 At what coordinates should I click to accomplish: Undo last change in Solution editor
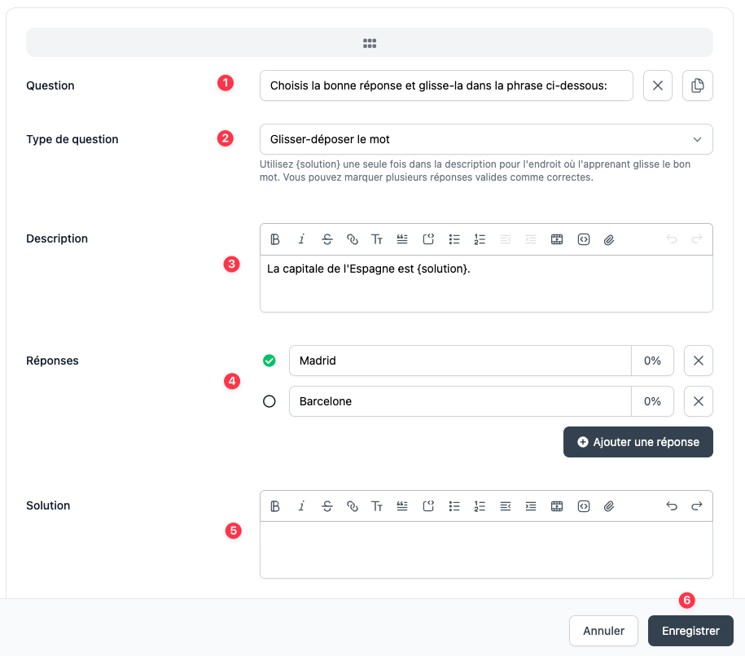click(x=672, y=506)
